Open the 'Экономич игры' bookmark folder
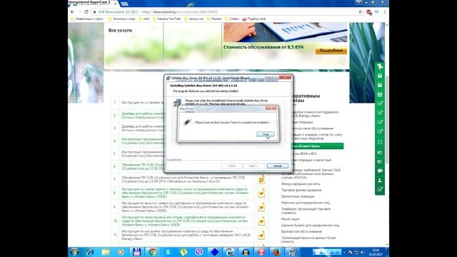 [121, 19]
